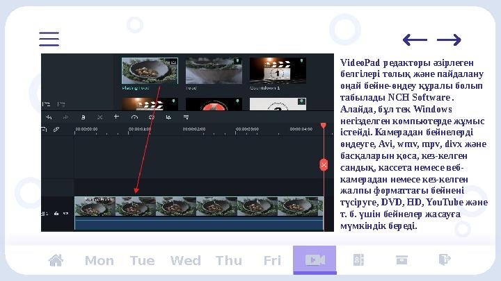Select the highlighted video camera tab
The height and width of the screenshot is (281, 501).
[315, 259]
